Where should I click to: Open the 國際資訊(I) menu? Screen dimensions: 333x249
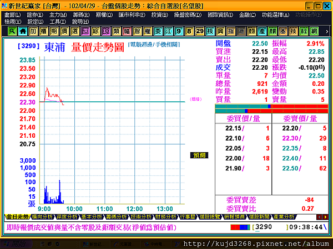coord(220,15)
